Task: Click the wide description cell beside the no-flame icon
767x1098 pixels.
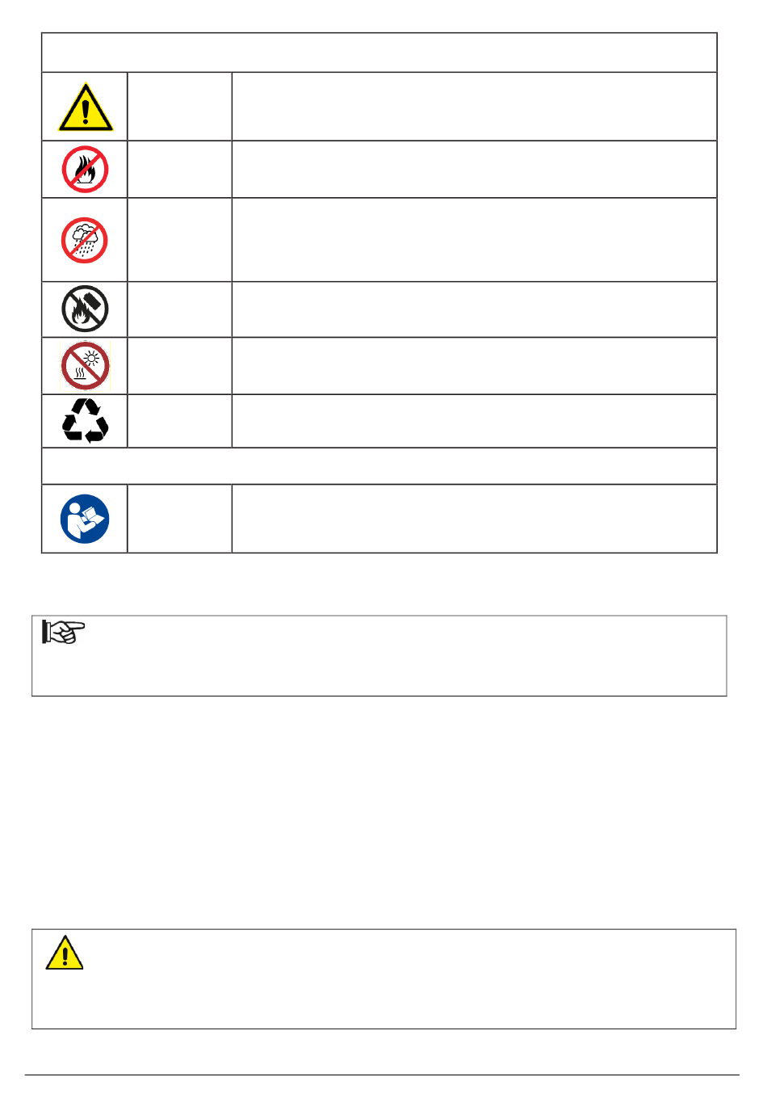Action: (474, 169)
